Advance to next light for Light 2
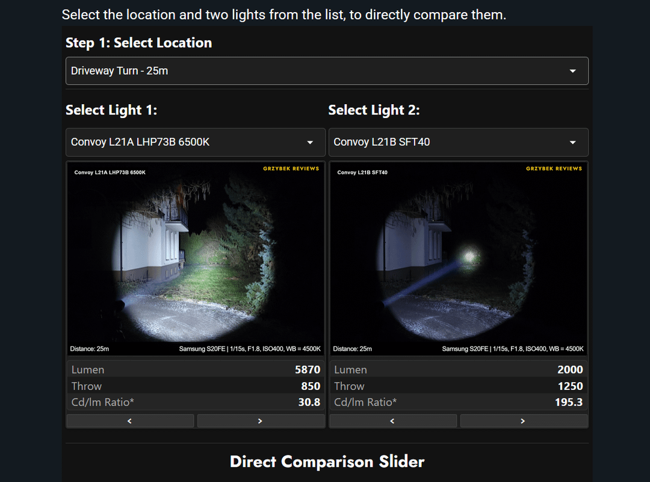 click(524, 421)
